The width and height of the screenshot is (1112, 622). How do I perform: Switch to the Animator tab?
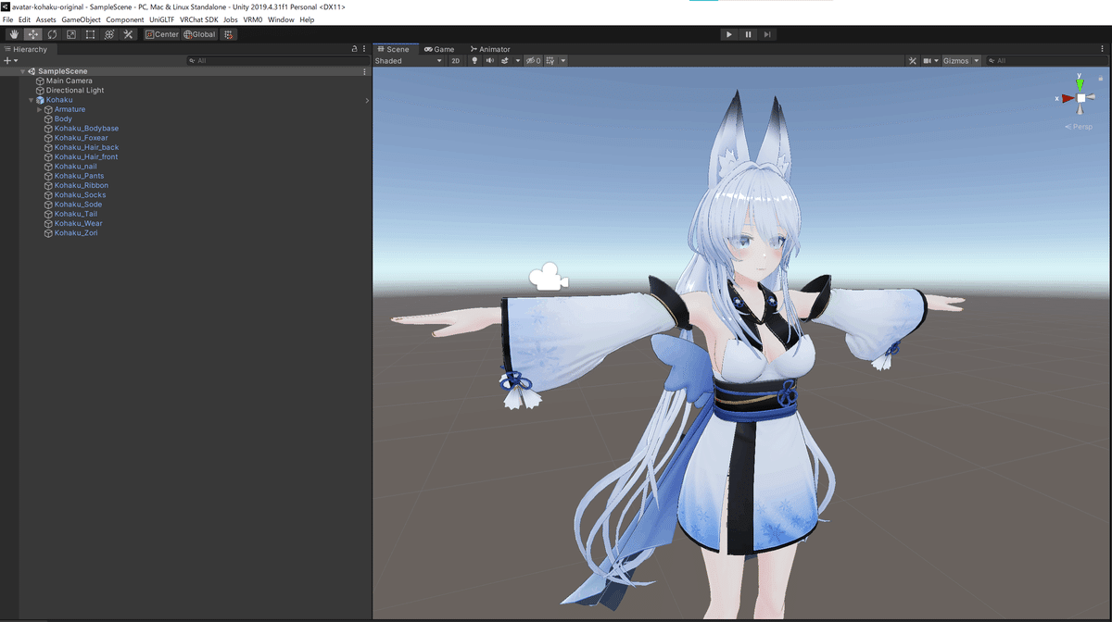coord(490,49)
